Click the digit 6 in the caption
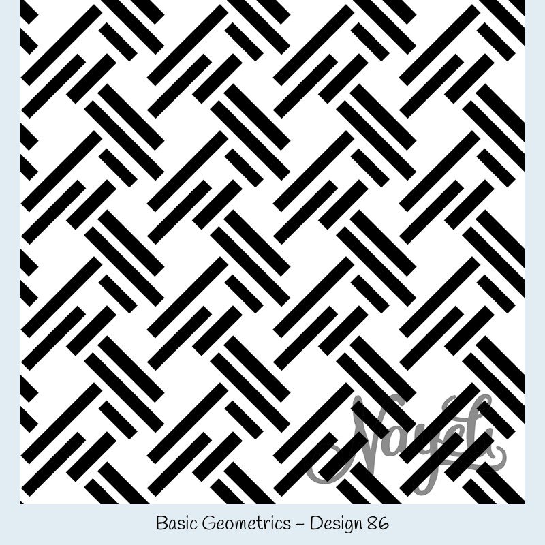Viewport: 545px width, 545px height. [x=384, y=523]
